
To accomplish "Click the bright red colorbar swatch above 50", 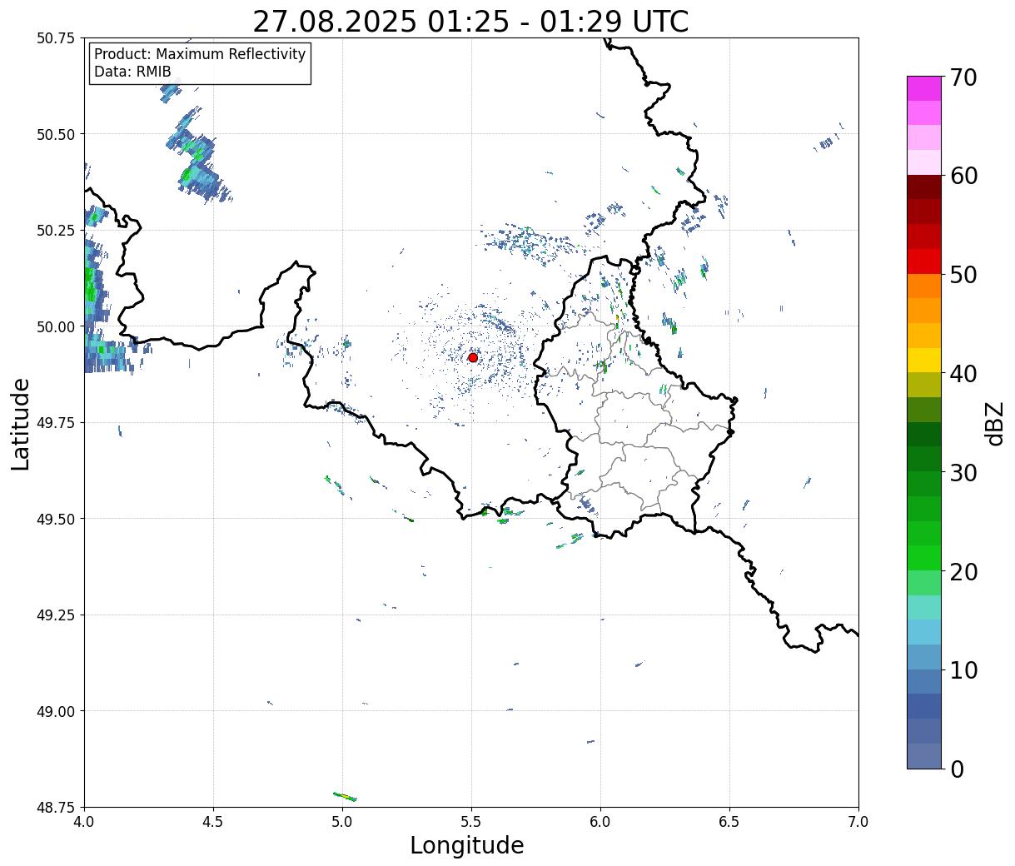I will tap(924, 261).
